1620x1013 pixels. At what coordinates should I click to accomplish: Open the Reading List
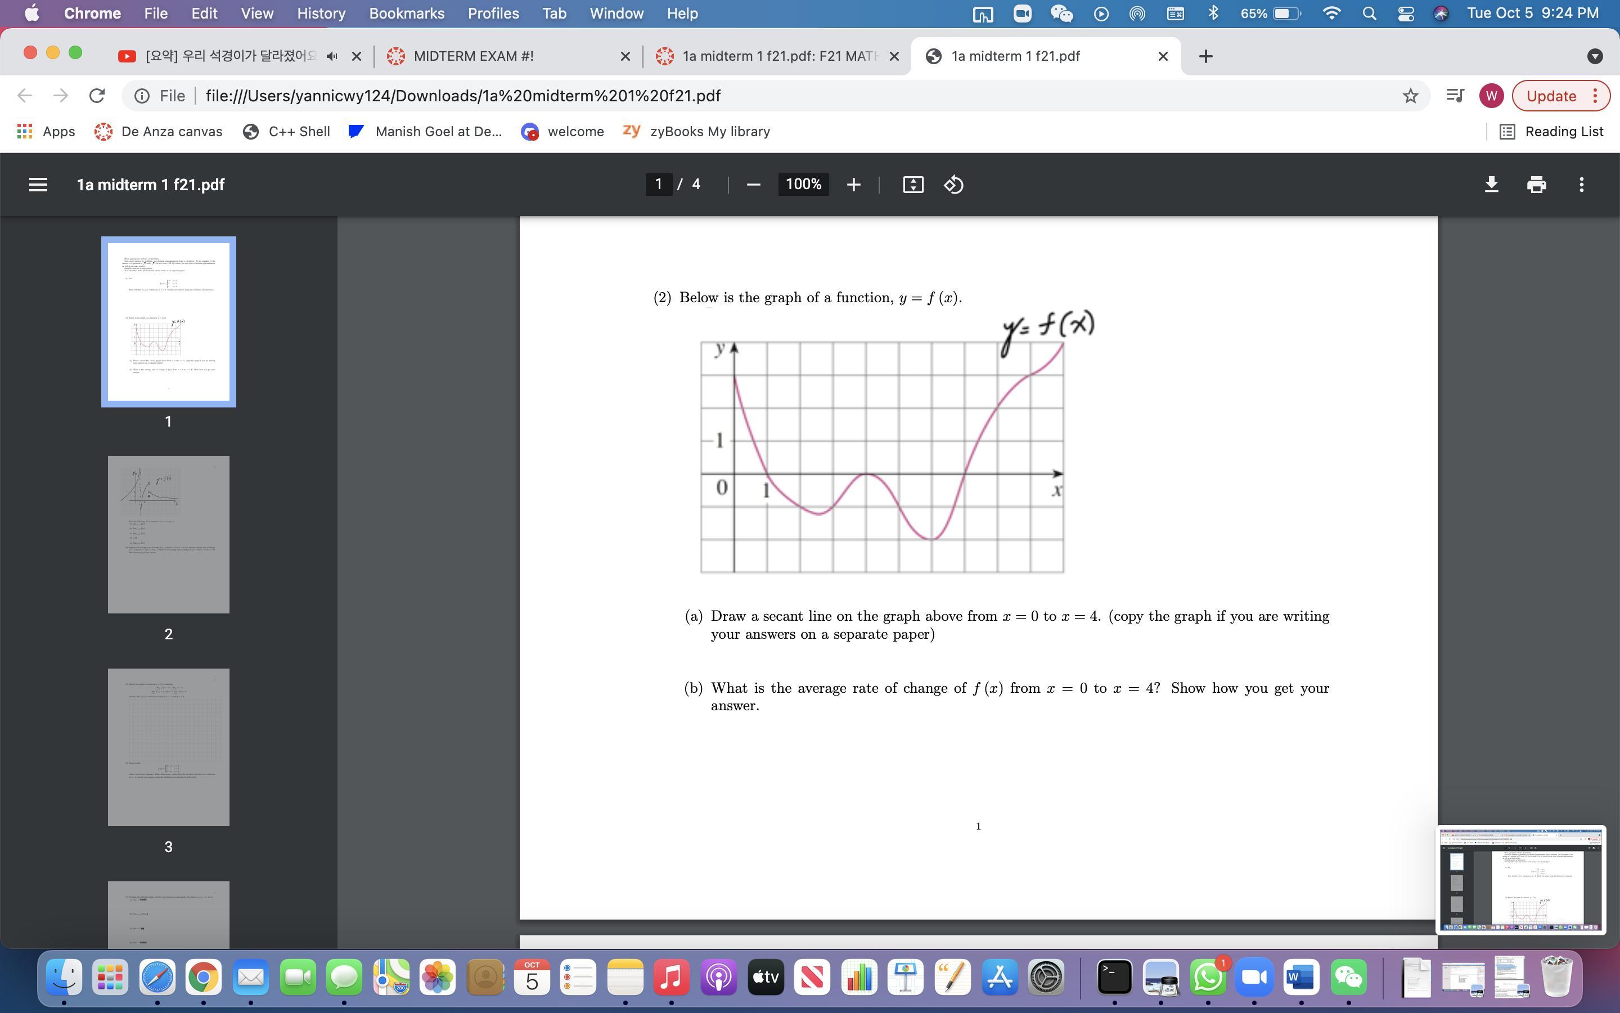(x=1551, y=131)
